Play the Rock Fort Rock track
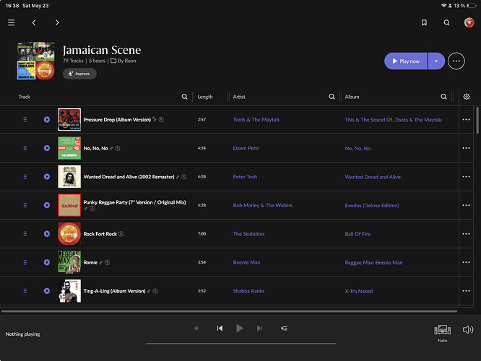 (x=47, y=234)
